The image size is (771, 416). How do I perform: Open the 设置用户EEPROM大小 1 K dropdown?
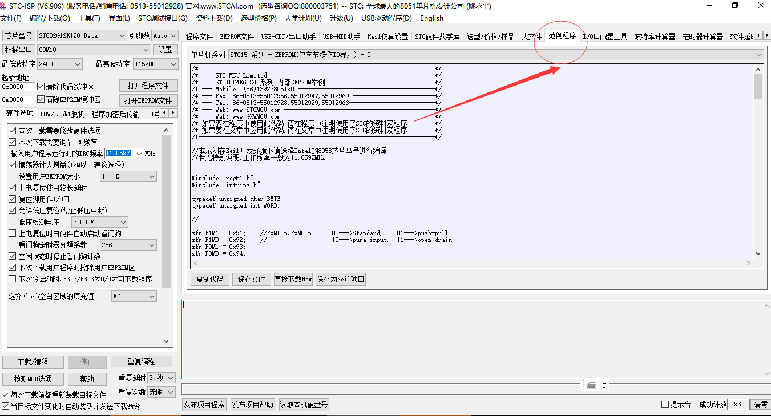(128, 176)
